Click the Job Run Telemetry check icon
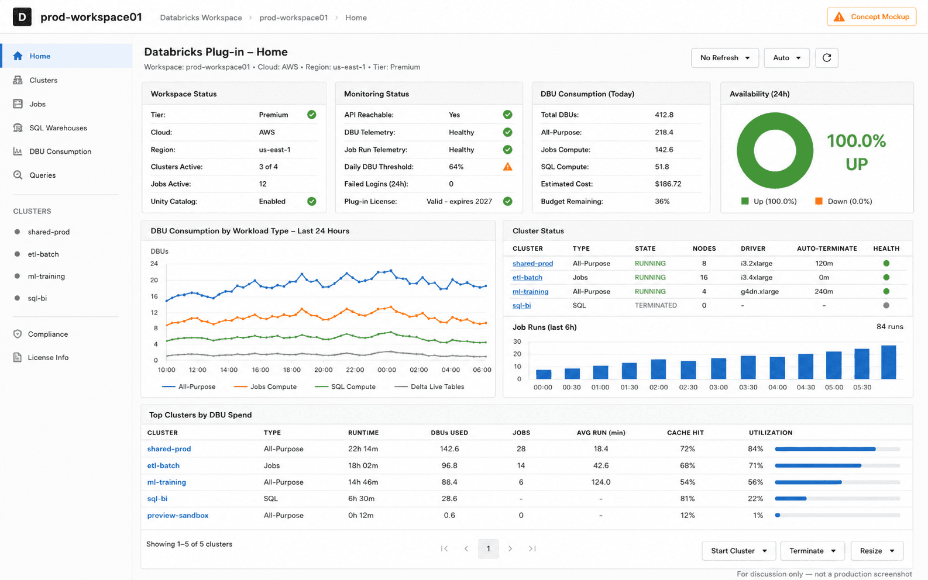The height and width of the screenshot is (580, 928). tap(508, 150)
